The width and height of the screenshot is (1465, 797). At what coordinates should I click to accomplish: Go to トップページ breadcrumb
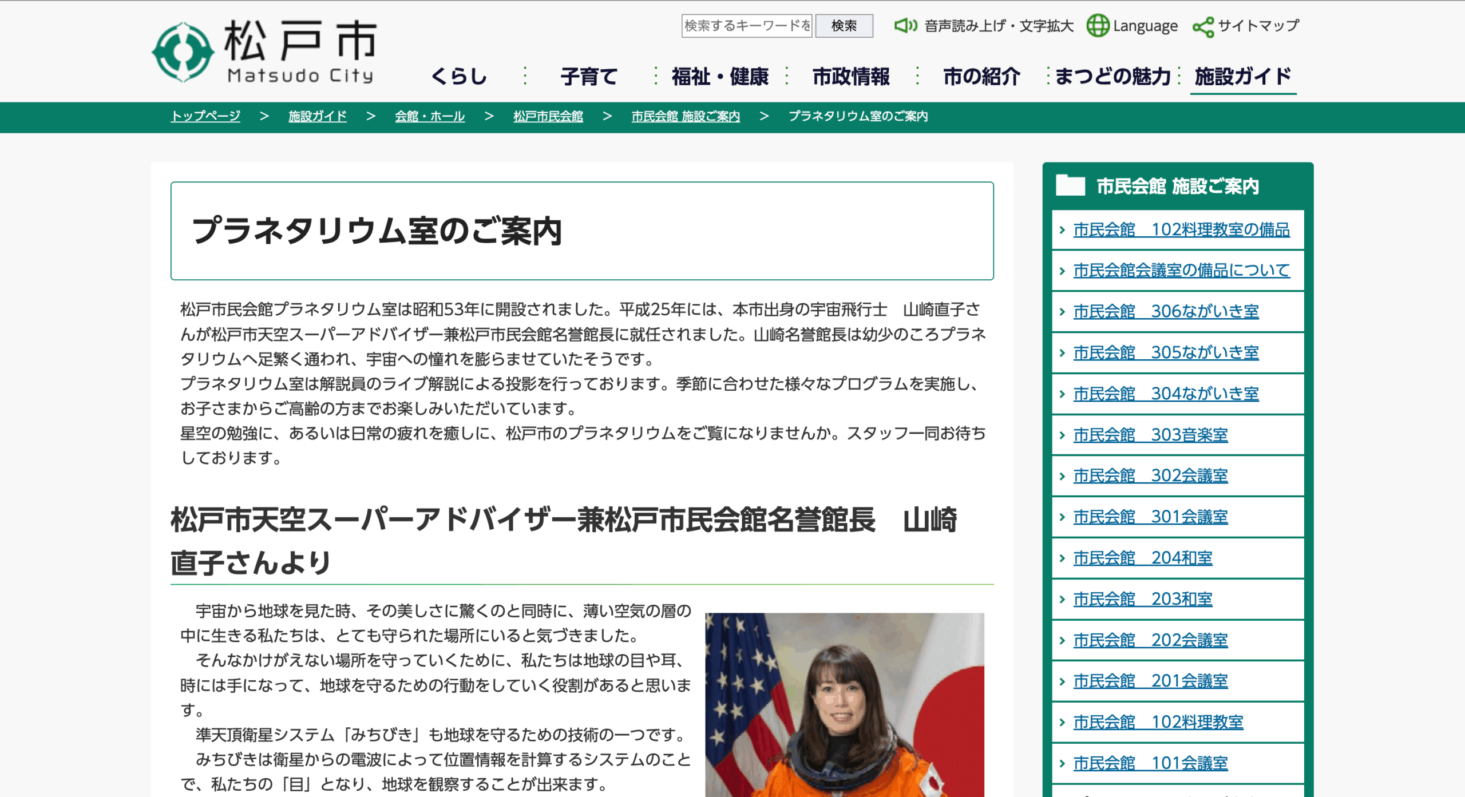[205, 116]
